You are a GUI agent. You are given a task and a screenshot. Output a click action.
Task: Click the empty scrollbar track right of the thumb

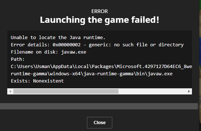coord(152,91)
